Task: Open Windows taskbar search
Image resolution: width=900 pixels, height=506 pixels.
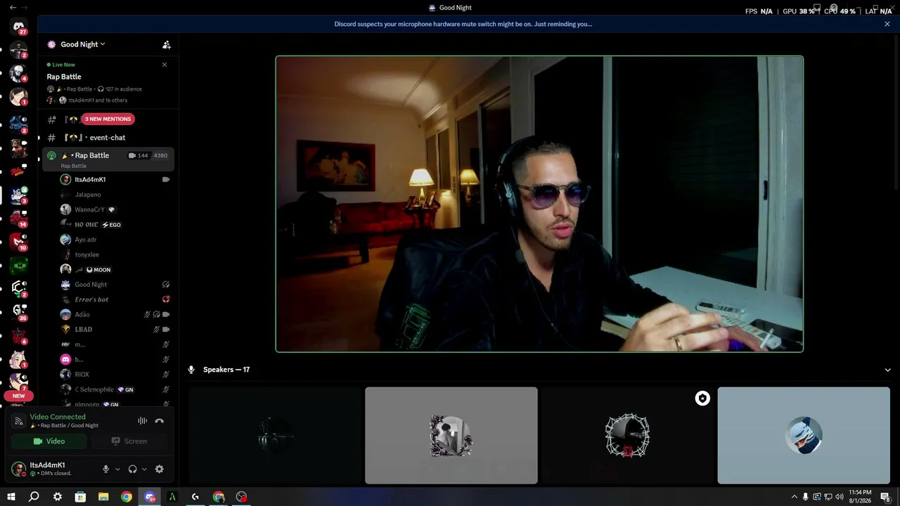Action: click(x=34, y=497)
